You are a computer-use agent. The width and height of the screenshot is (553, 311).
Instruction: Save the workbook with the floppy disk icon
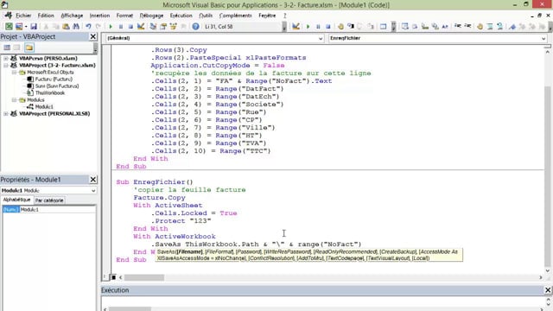pos(34,27)
